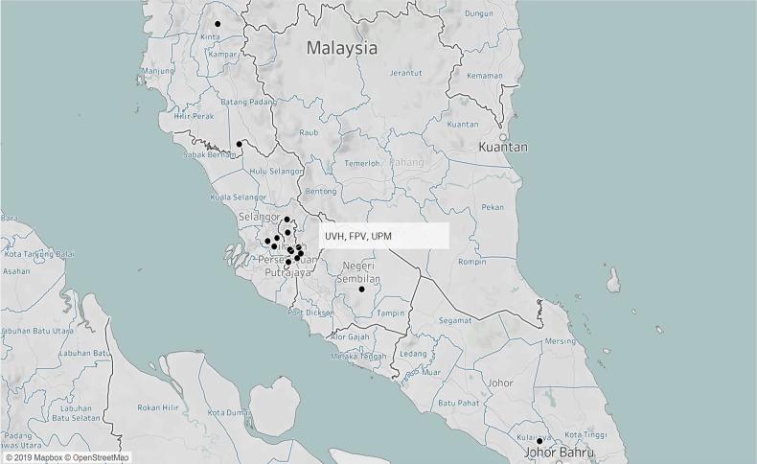757x464 pixels.
Task: Click the westernmost dot in Selangor cluster
Action: 267,242
